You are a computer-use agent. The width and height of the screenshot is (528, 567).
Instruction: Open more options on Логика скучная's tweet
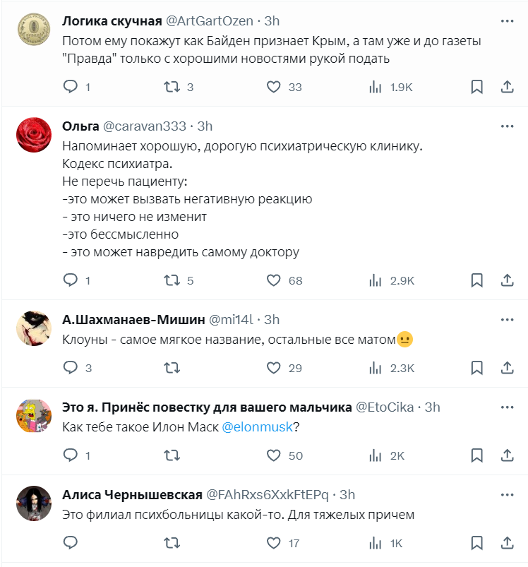click(506, 20)
